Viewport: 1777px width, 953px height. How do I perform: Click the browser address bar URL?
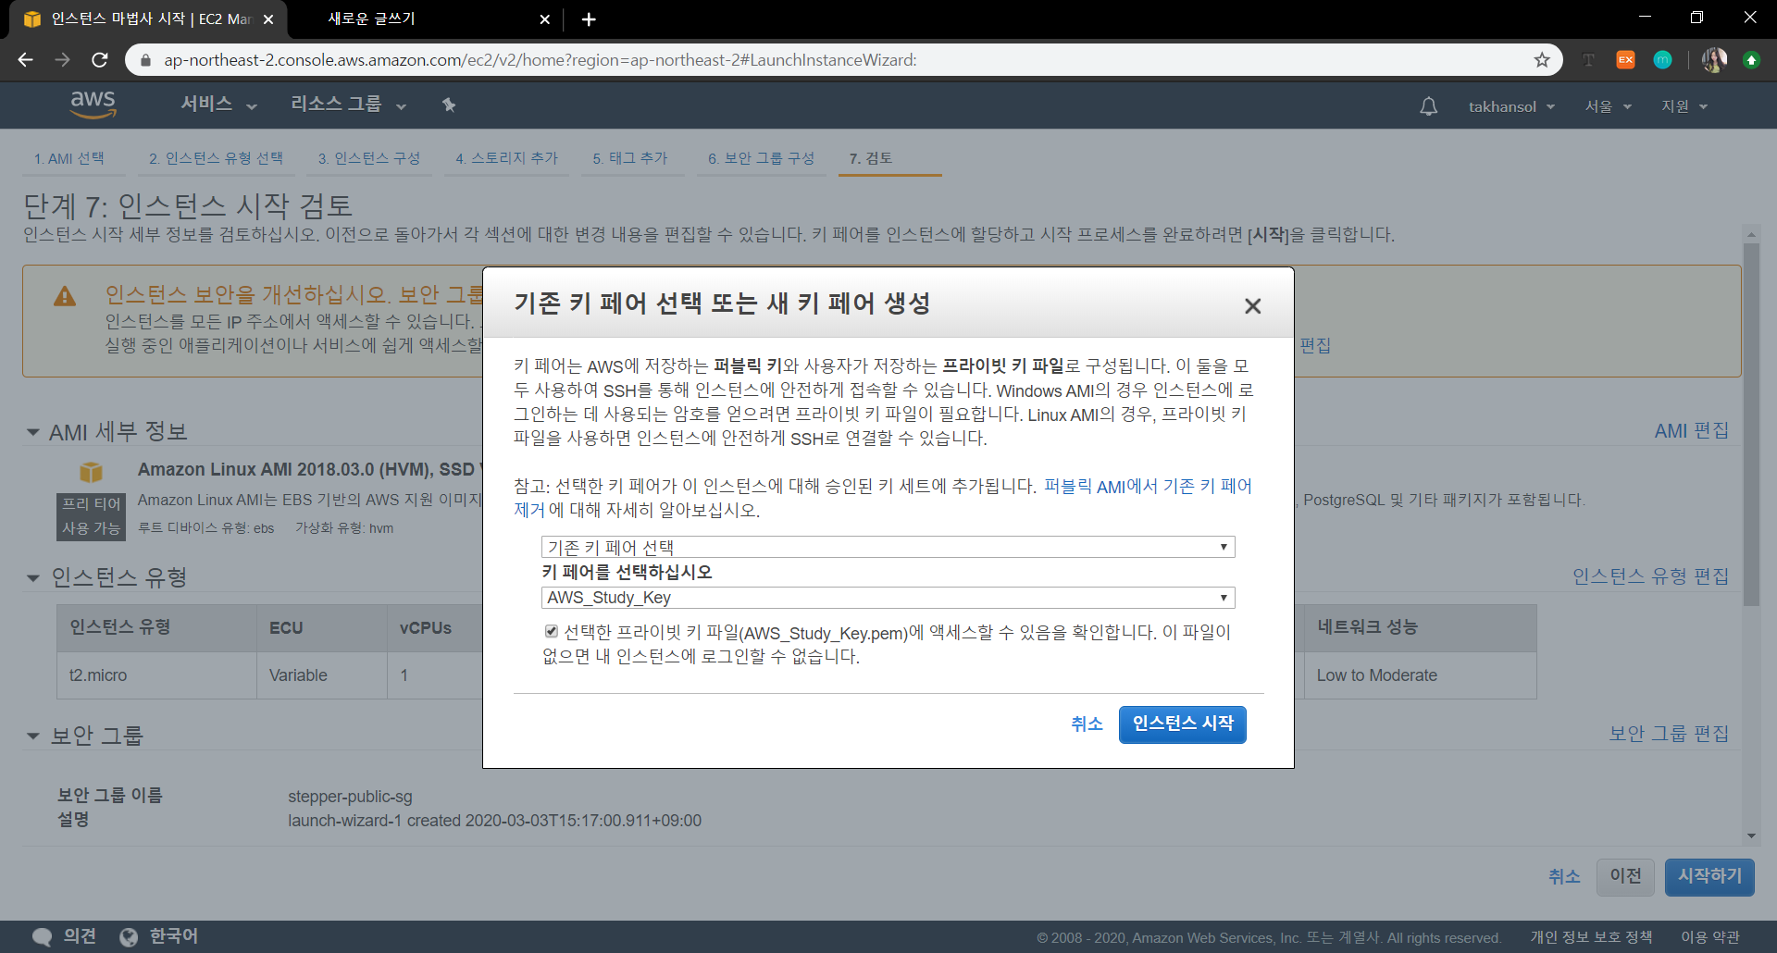click(x=541, y=60)
